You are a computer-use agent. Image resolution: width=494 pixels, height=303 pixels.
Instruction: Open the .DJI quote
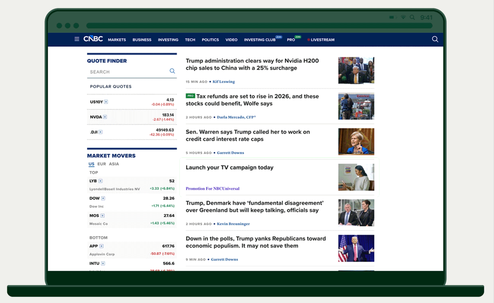click(x=132, y=132)
